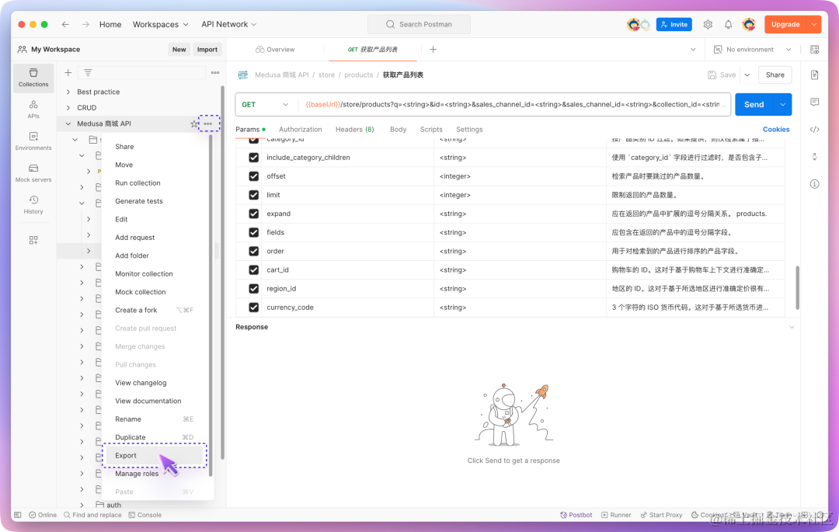Uncheck the expand parameter checkbox
The image size is (839, 532).
[253, 214]
